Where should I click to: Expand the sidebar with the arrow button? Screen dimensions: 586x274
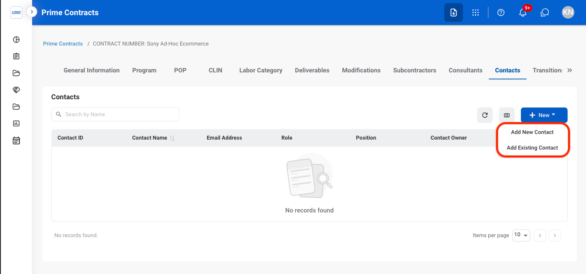pyautogui.click(x=32, y=12)
